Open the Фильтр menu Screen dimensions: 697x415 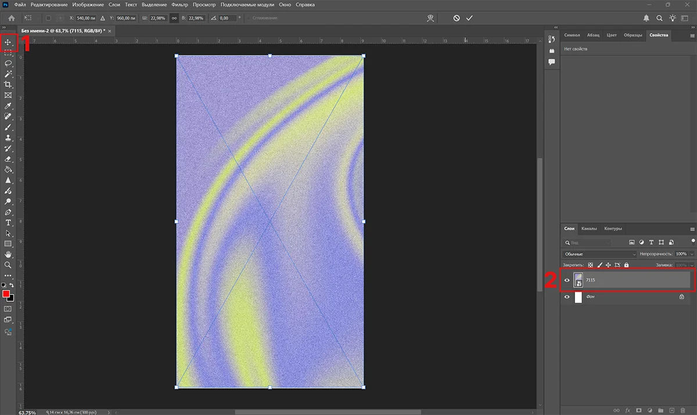[x=180, y=5]
